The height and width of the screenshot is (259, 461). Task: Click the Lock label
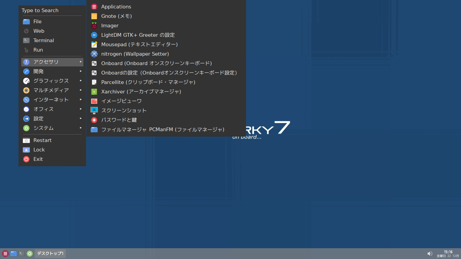[39, 150]
